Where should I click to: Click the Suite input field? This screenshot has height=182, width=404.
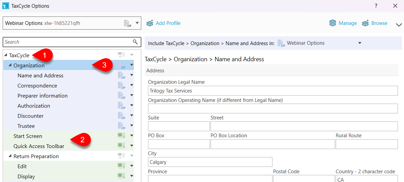click(x=179, y=126)
